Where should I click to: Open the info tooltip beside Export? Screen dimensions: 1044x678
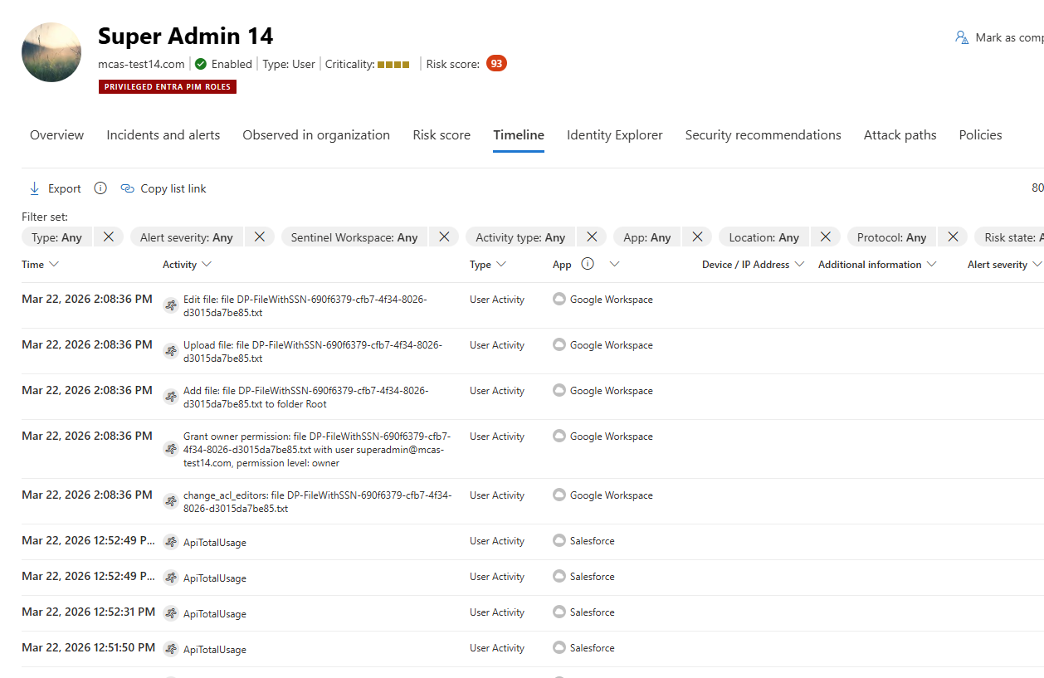[100, 188]
